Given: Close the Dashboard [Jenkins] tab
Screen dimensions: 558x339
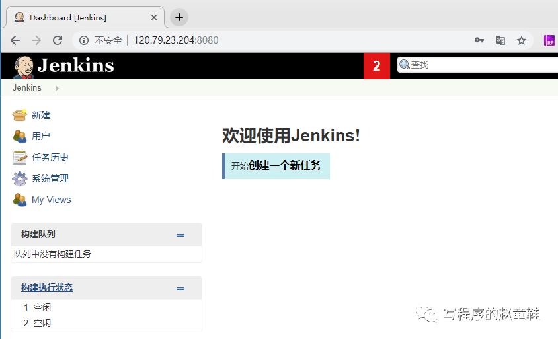Looking at the screenshot, I should click(x=154, y=17).
